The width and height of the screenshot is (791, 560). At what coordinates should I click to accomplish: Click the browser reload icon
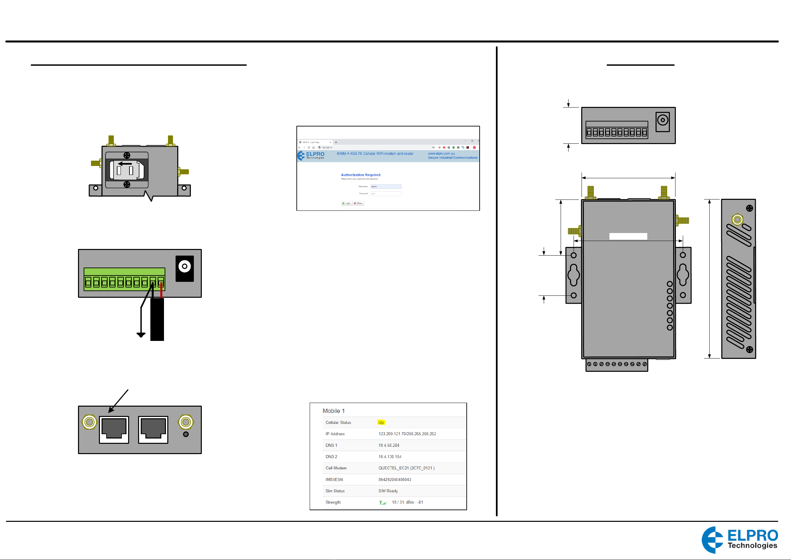(309, 148)
